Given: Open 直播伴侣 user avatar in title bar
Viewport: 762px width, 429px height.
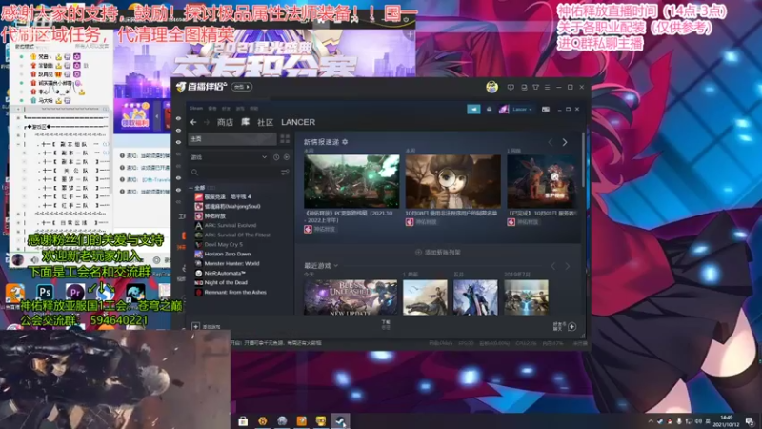Looking at the screenshot, I should tap(491, 87).
